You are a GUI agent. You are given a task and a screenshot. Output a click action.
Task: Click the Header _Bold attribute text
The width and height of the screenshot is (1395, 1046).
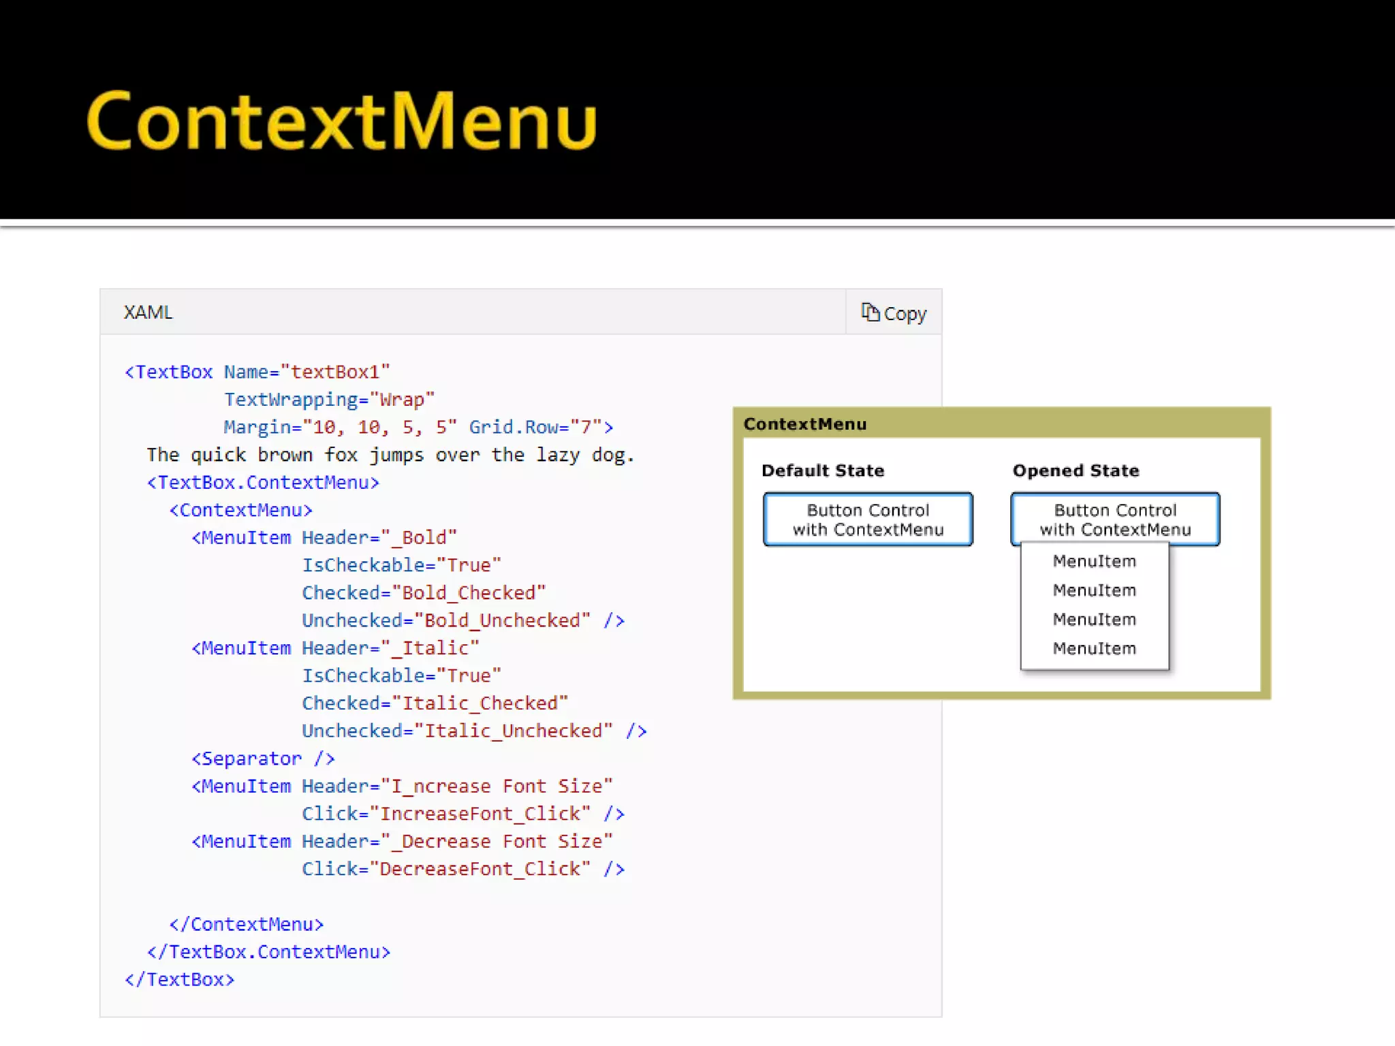click(x=379, y=538)
